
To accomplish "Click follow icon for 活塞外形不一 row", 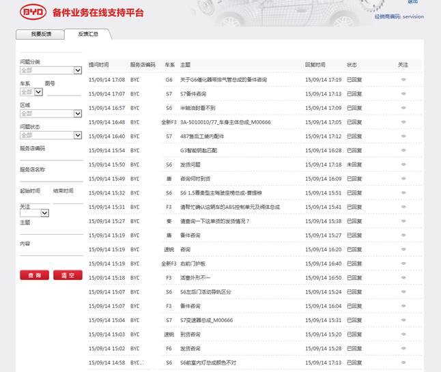I will (403, 278).
